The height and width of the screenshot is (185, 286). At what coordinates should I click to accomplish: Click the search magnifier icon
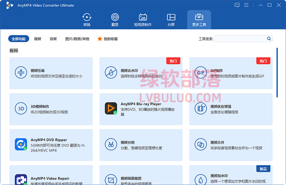pos(269,38)
